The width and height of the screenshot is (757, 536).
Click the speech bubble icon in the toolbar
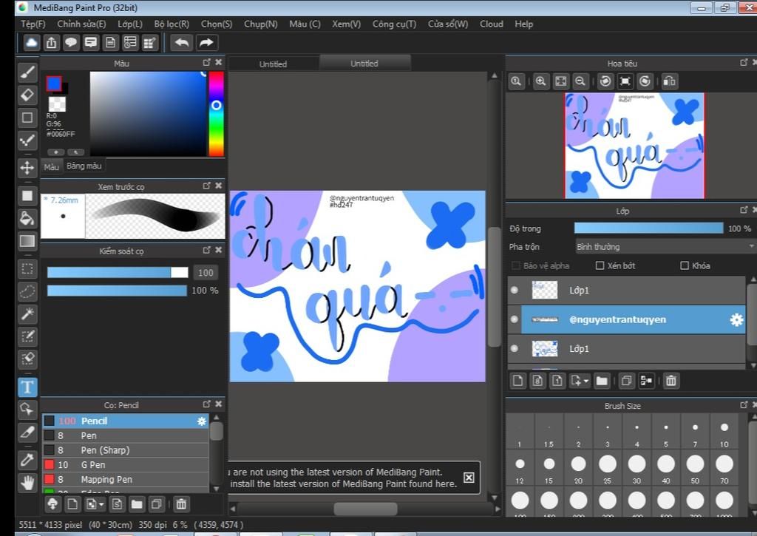point(71,42)
